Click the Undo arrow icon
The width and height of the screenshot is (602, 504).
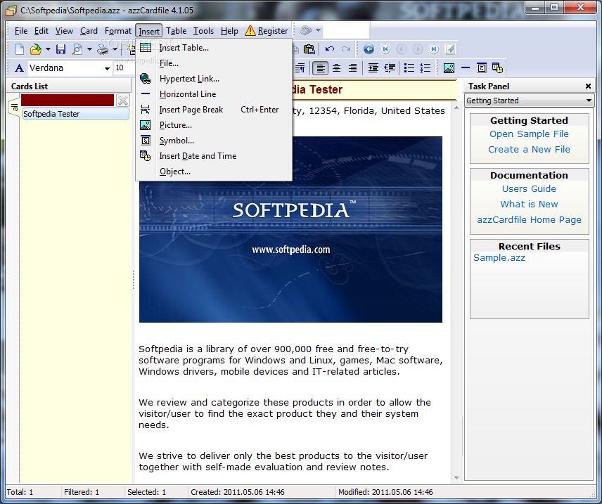[x=329, y=49]
